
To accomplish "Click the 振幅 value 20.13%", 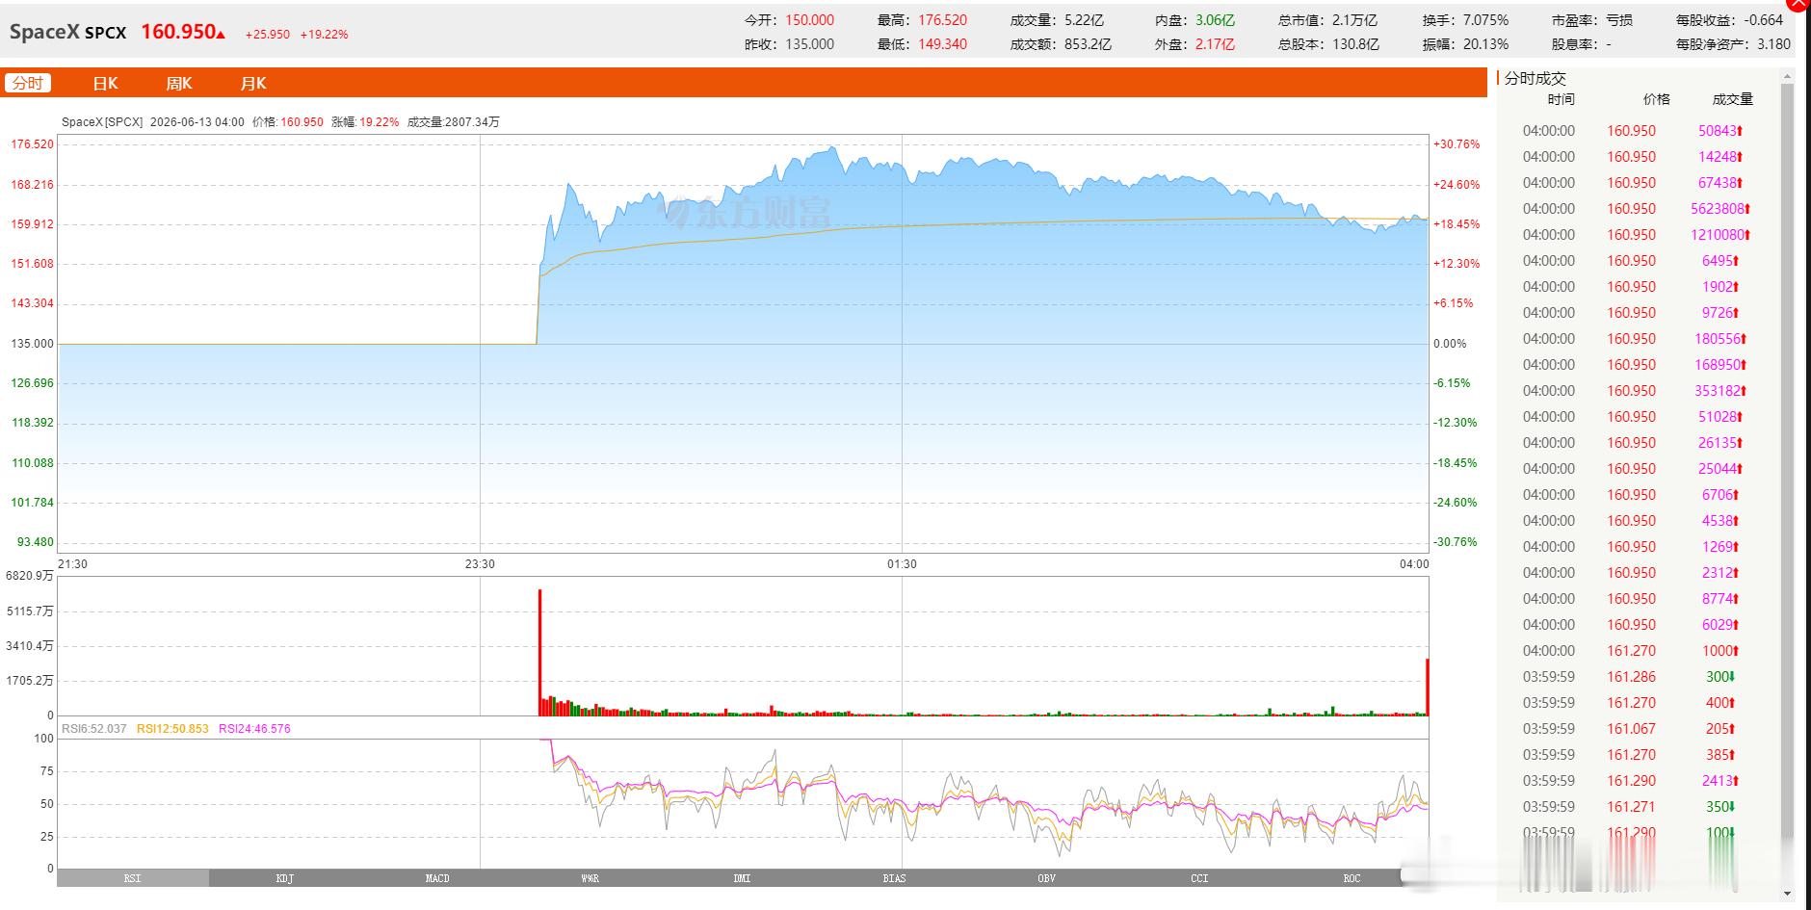I will click(1485, 44).
